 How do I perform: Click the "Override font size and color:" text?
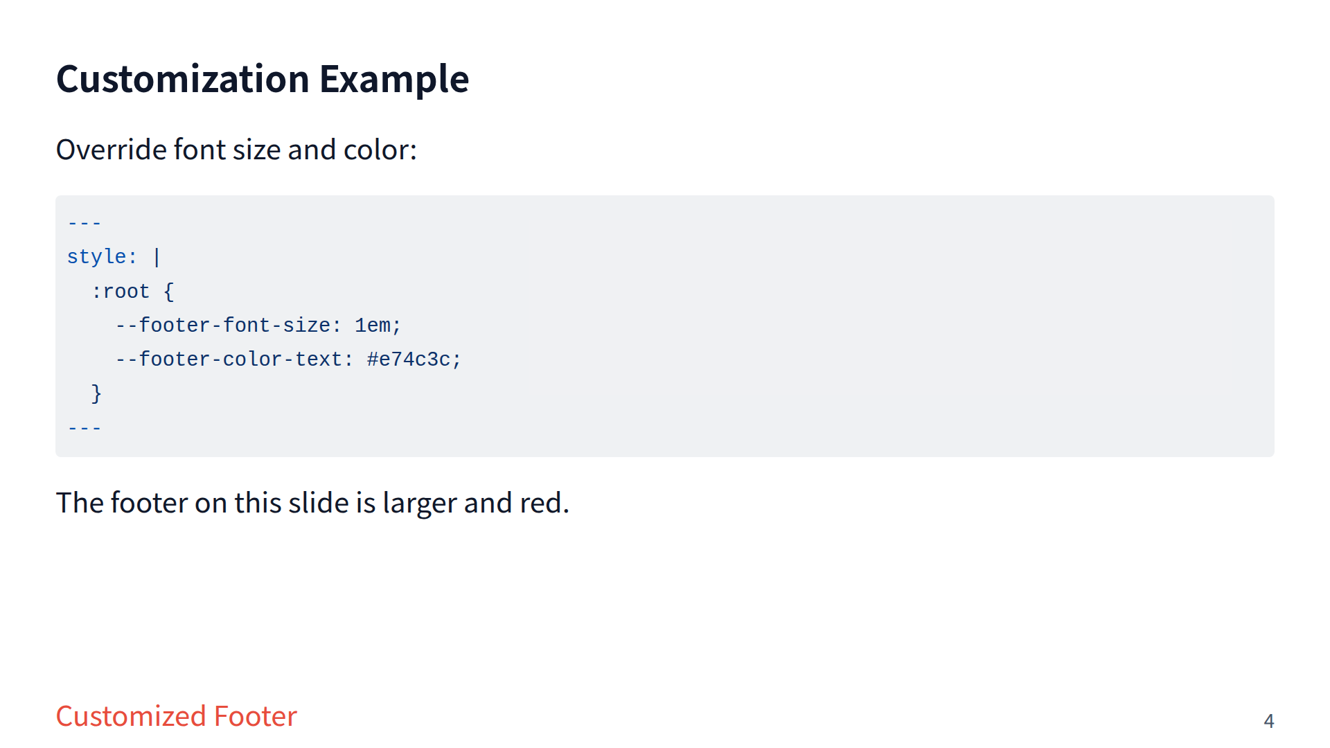click(236, 150)
